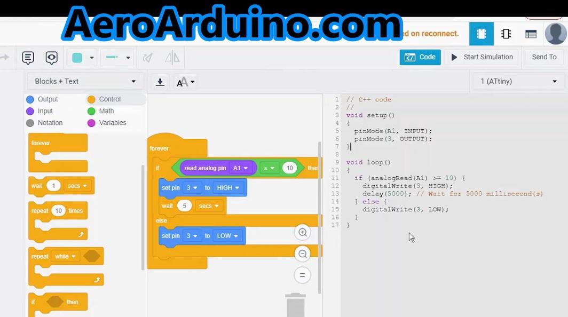Switch to circuit view icon
This screenshot has height=317, width=568.
(x=481, y=34)
